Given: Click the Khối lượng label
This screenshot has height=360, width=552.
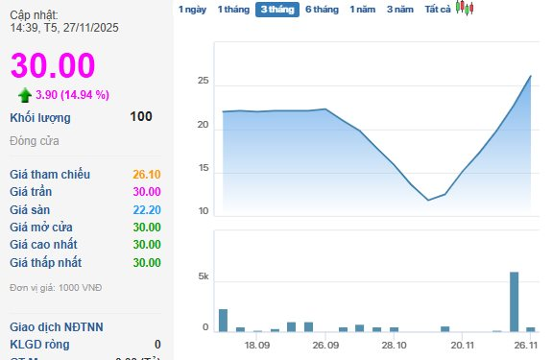Looking at the screenshot, I should pos(40,118).
